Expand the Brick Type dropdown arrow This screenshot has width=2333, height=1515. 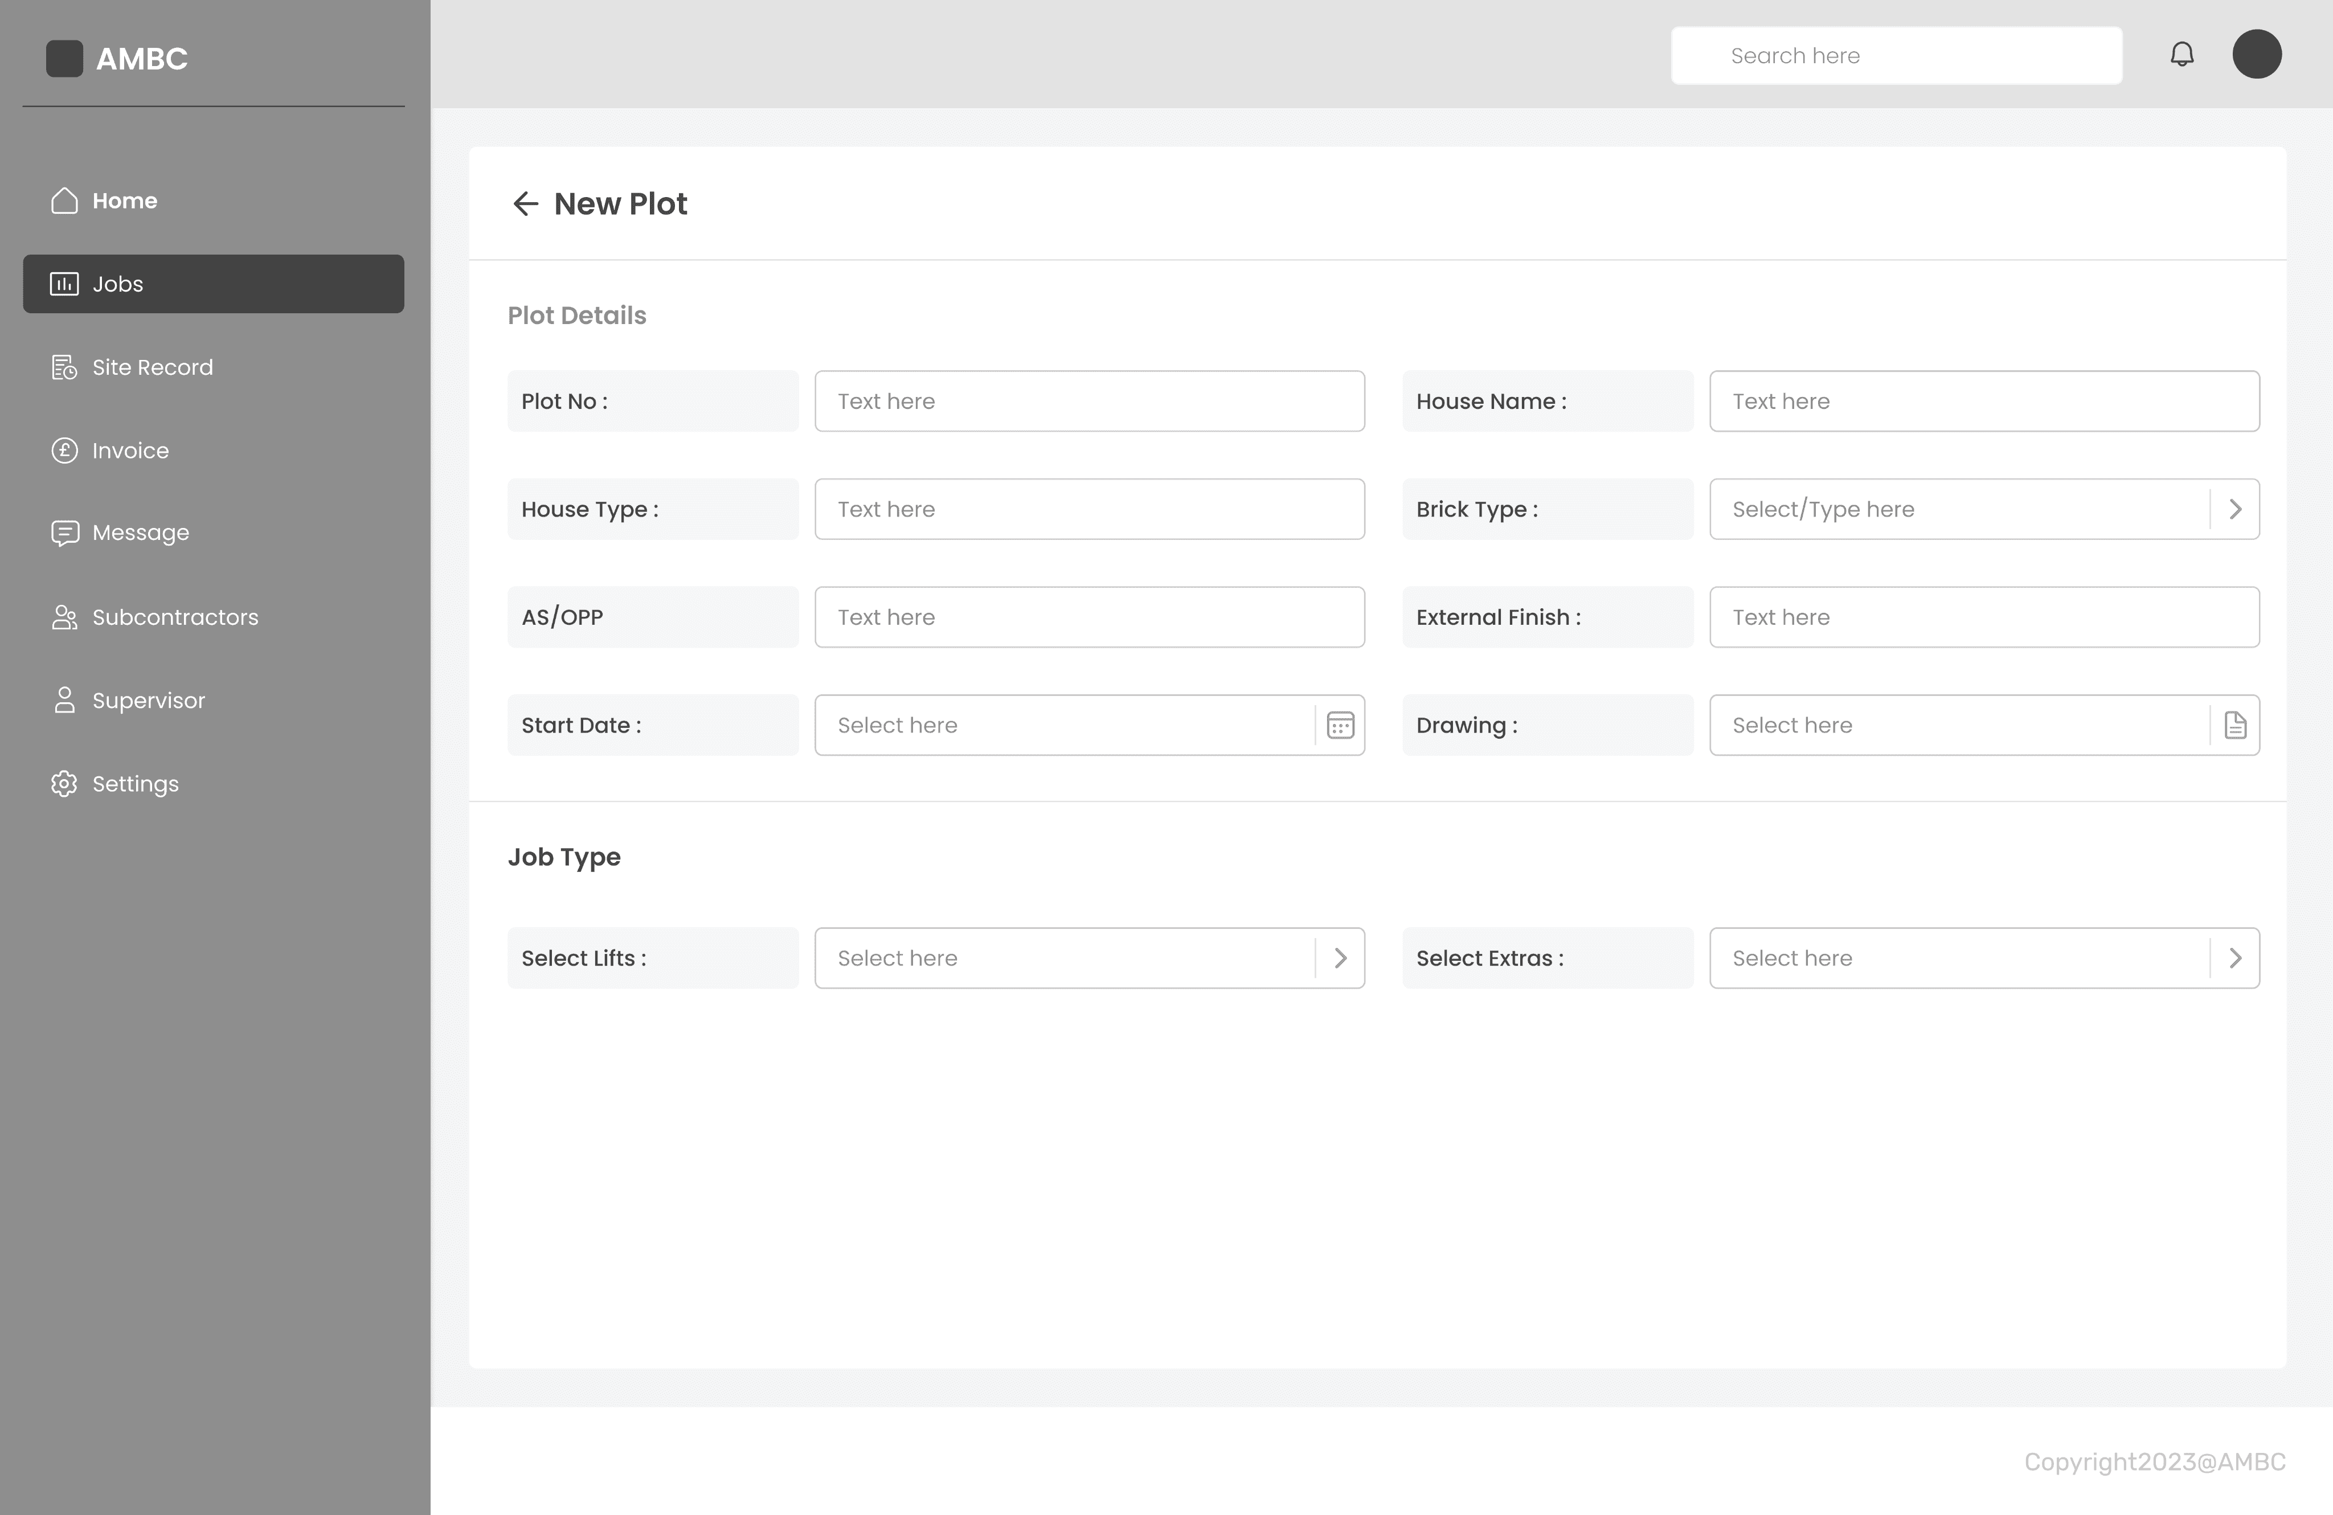click(2235, 510)
